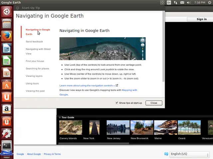Click the external link icon after navigation controls link
The height and width of the screenshot is (159, 213).
click(117, 85)
